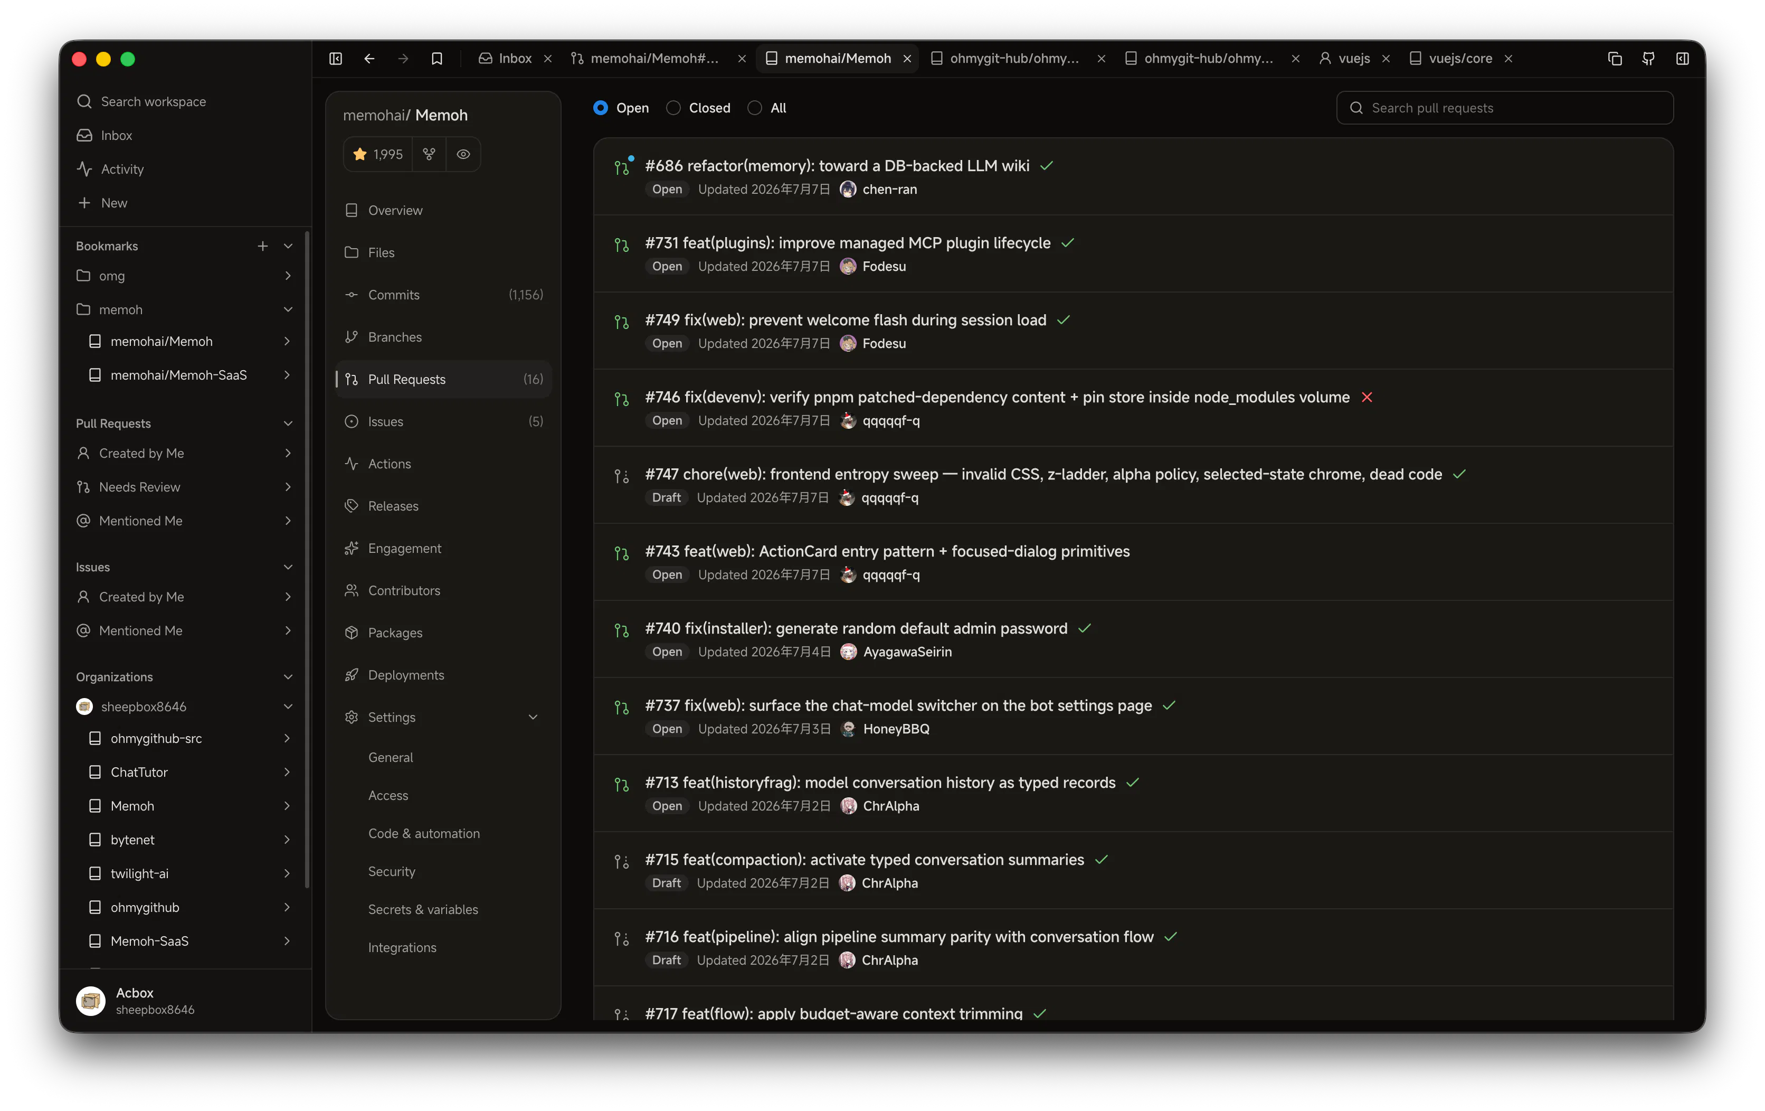Add a new bookmark with the plus icon

[262, 247]
